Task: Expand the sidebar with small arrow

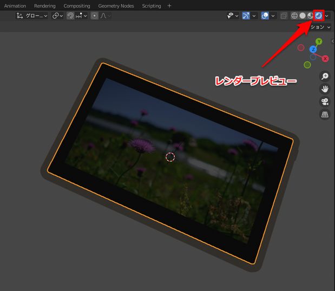Action: (x=333, y=41)
